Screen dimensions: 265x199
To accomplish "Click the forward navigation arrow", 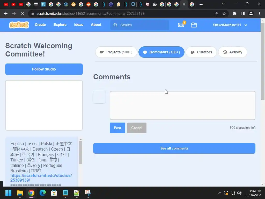I will pos(14,13).
